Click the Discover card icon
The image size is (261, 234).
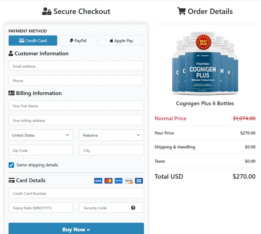click(129, 181)
